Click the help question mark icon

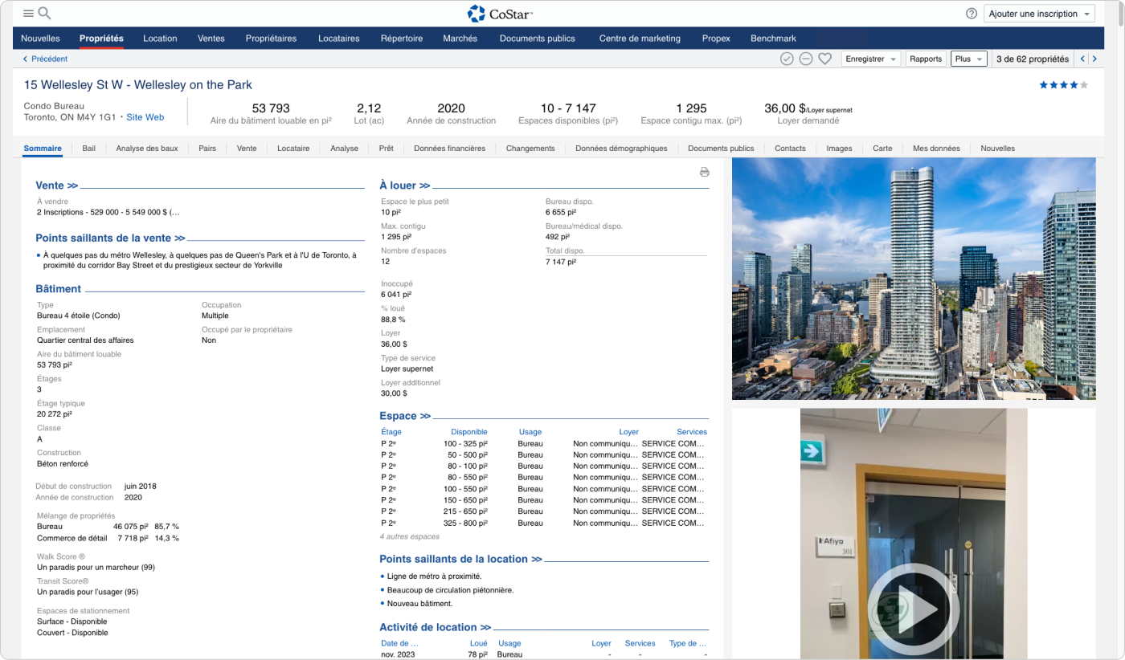[971, 14]
